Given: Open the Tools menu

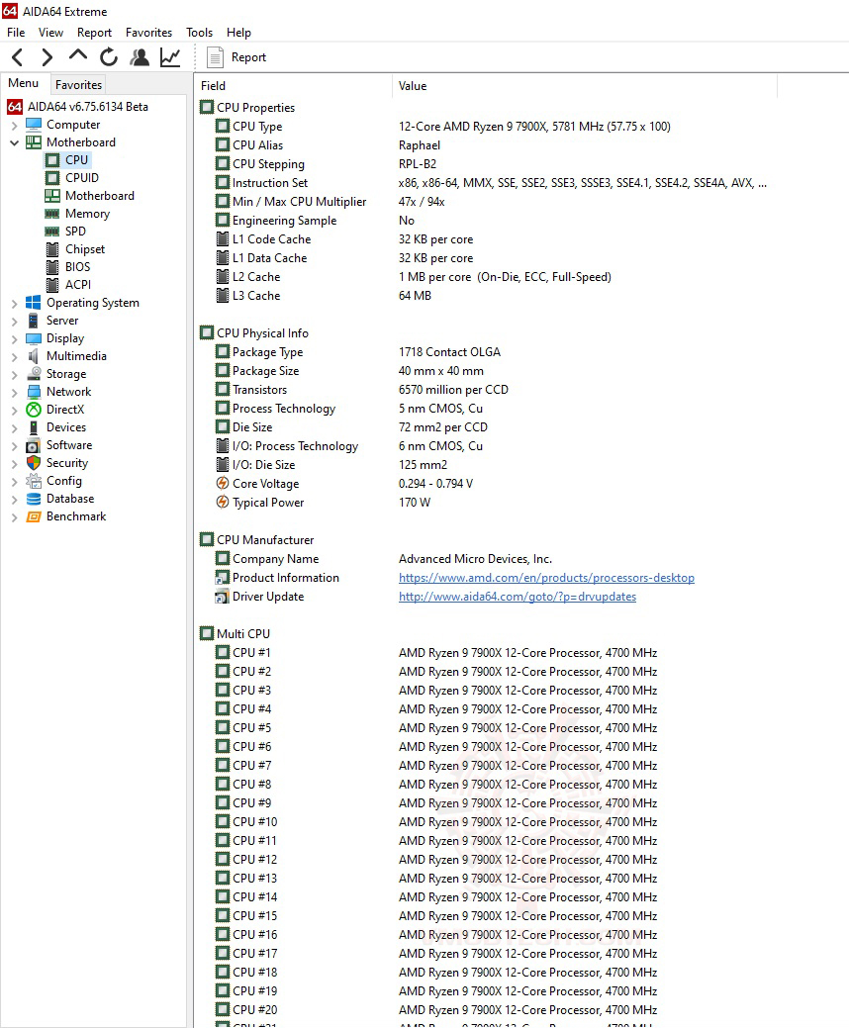Looking at the screenshot, I should pos(199,32).
